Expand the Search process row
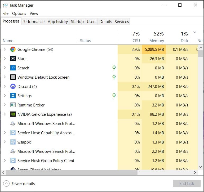The height and width of the screenshot is (192, 204). (5, 68)
